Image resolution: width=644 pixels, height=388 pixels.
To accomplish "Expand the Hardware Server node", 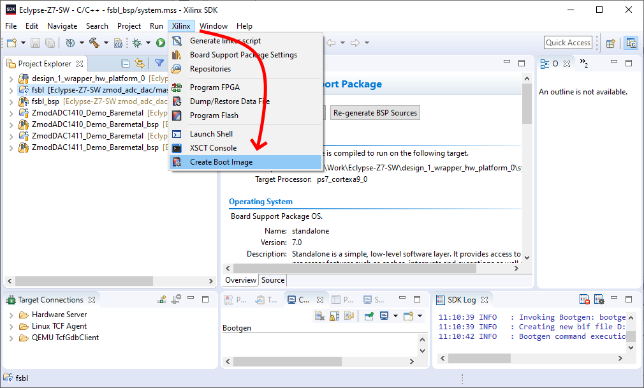I will coord(11,315).
